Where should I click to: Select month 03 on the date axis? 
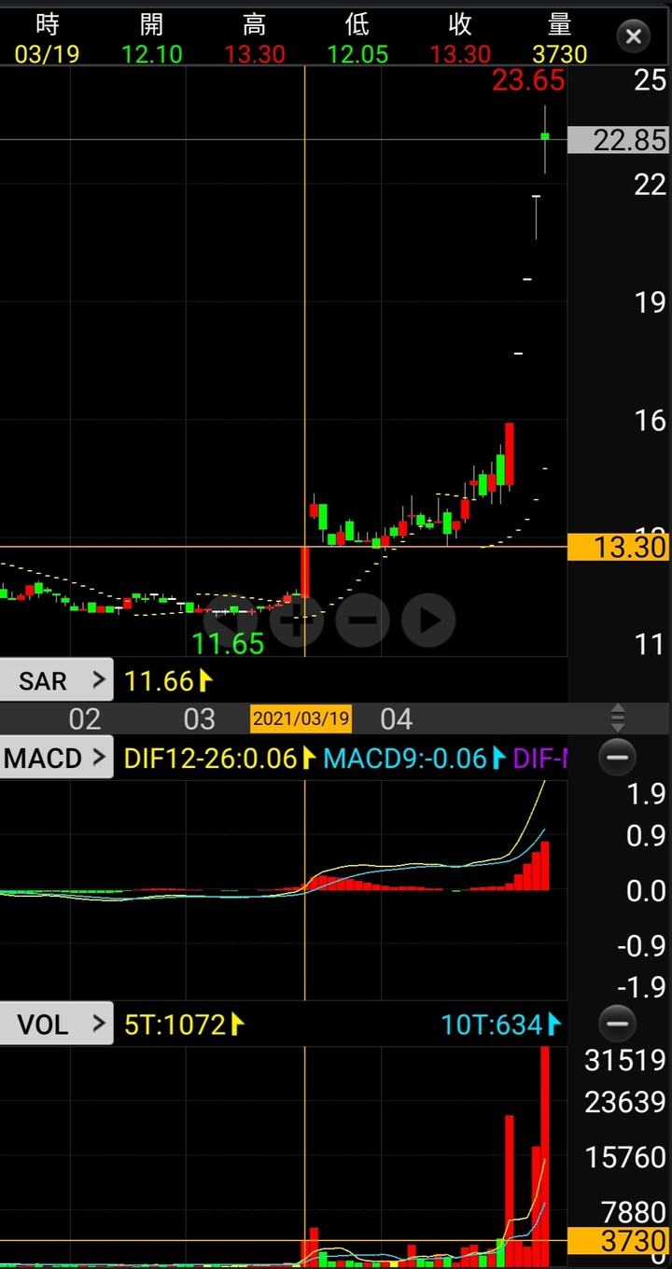[199, 718]
